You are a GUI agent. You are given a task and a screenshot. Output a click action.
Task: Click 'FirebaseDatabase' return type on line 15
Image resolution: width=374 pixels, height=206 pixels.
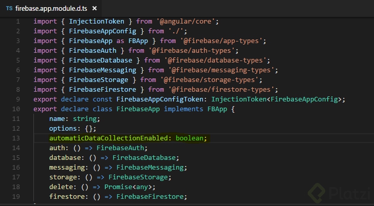pyautogui.click(x=144, y=158)
